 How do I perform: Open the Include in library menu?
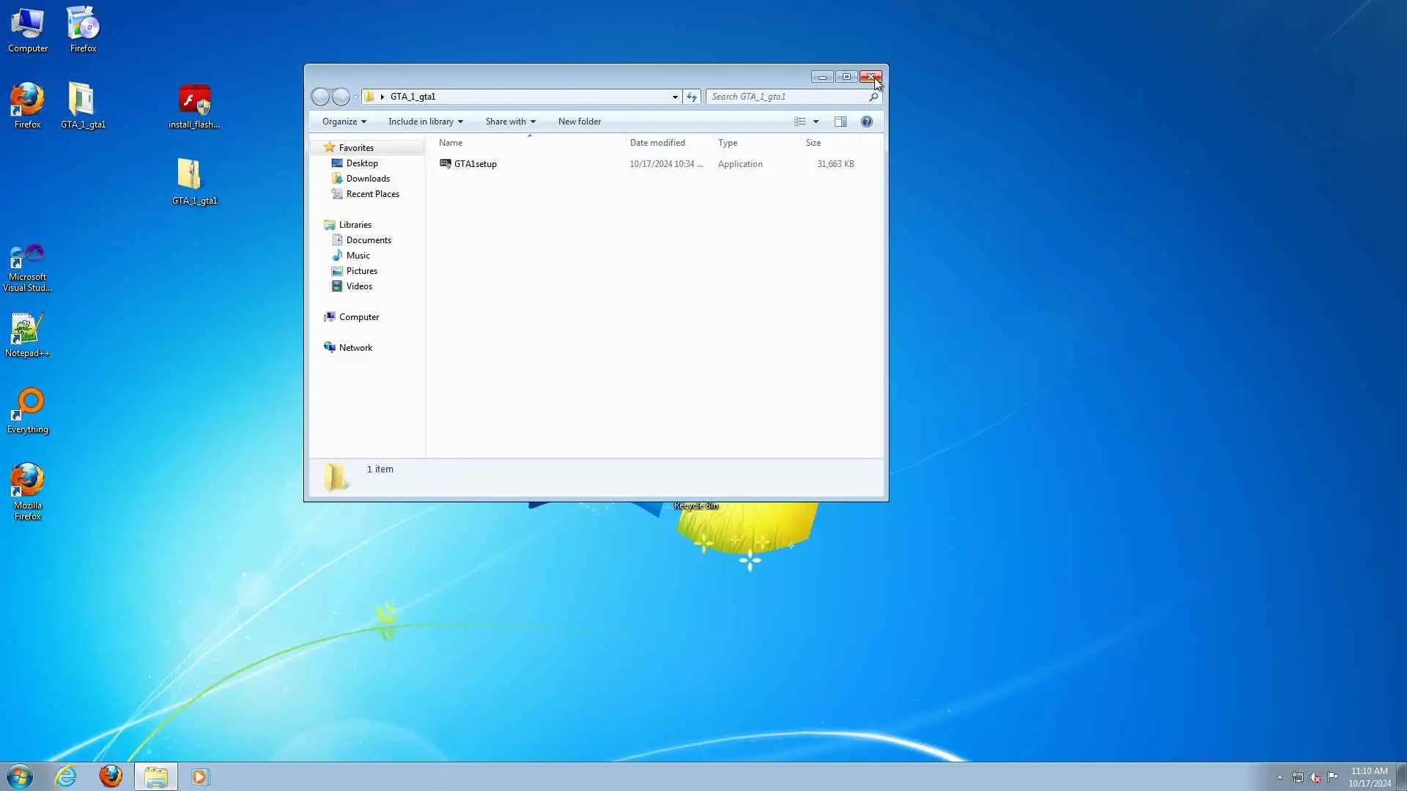(x=425, y=122)
